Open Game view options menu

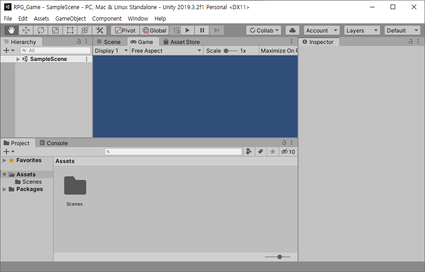[292, 41]
